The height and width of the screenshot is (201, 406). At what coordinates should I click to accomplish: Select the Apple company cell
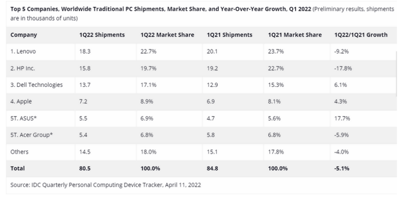pyautogui.click(x=21, y=102)
